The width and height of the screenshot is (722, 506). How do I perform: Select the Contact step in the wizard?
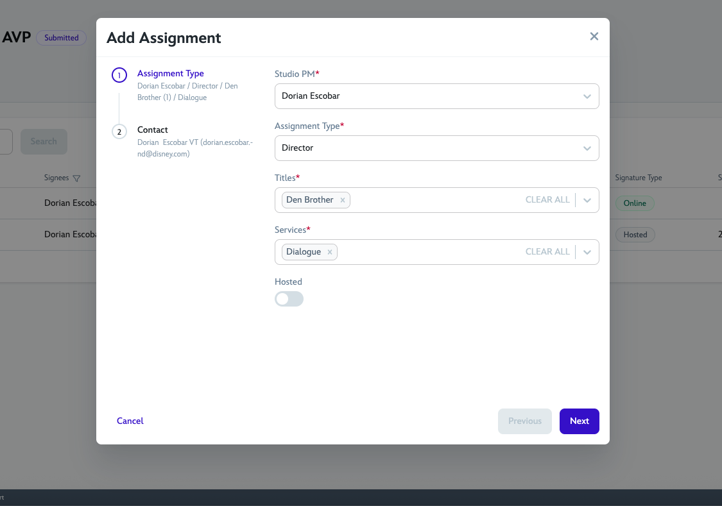pos(153,130)
